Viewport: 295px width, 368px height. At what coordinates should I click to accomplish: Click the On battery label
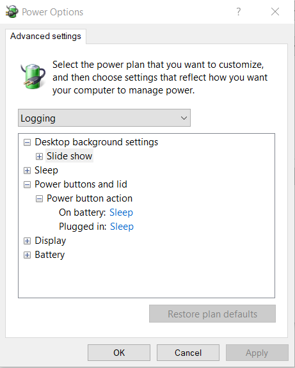point(83,212)
